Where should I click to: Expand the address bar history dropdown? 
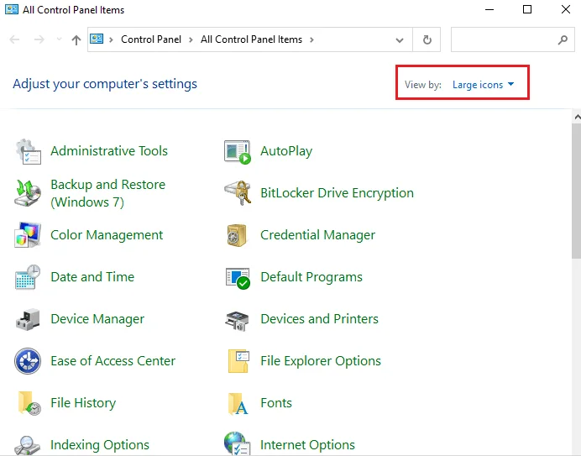tap(400, 40)
